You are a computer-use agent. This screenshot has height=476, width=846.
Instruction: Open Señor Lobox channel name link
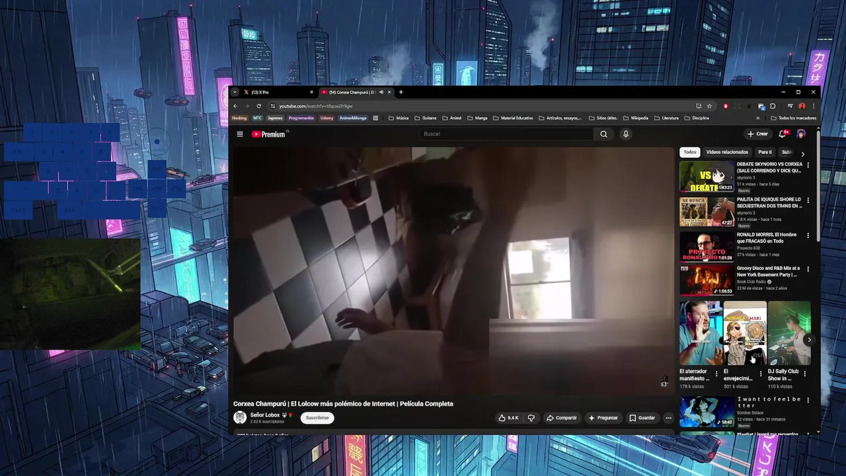(264, 415)
